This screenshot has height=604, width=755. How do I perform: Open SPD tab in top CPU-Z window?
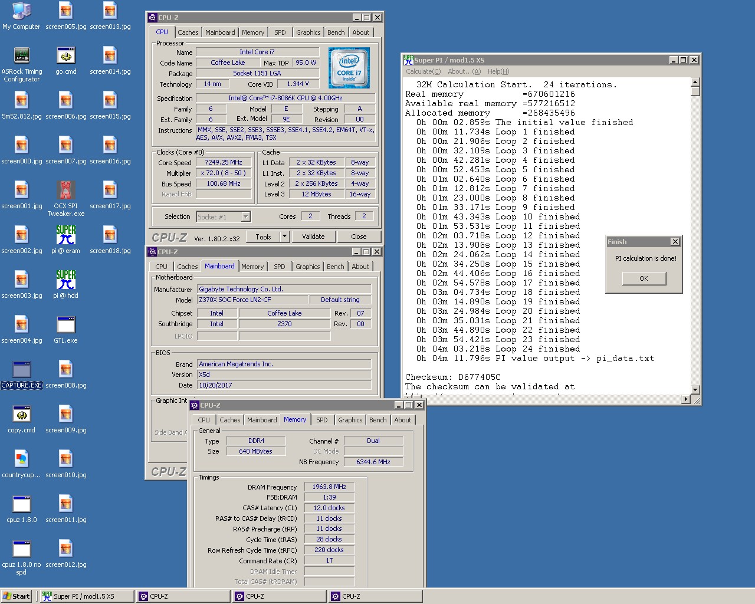click(x=280, y=32)
